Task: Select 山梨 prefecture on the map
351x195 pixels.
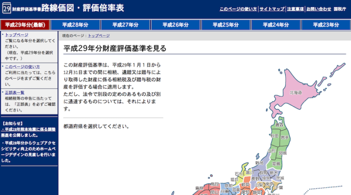Action: pyautogui.click(x=259, y=185)
